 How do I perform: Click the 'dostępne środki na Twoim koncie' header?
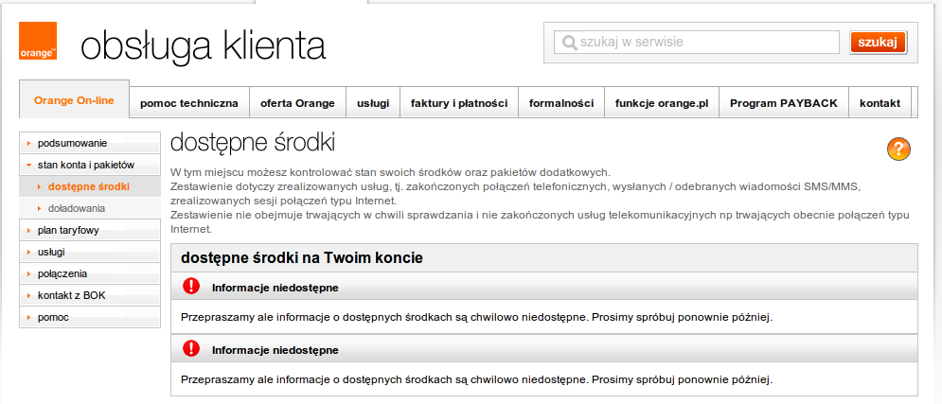302,258
